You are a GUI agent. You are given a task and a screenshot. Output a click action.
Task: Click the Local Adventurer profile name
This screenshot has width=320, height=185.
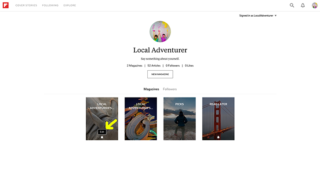pos(160,50)
